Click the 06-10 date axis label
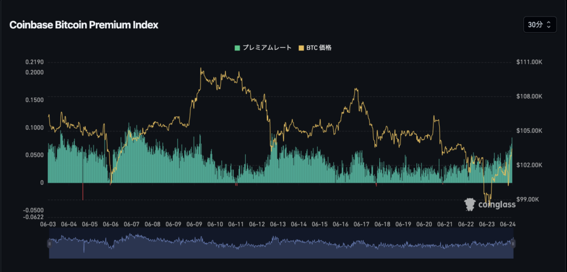The image size is (567, 272). (x=215, y=224)
